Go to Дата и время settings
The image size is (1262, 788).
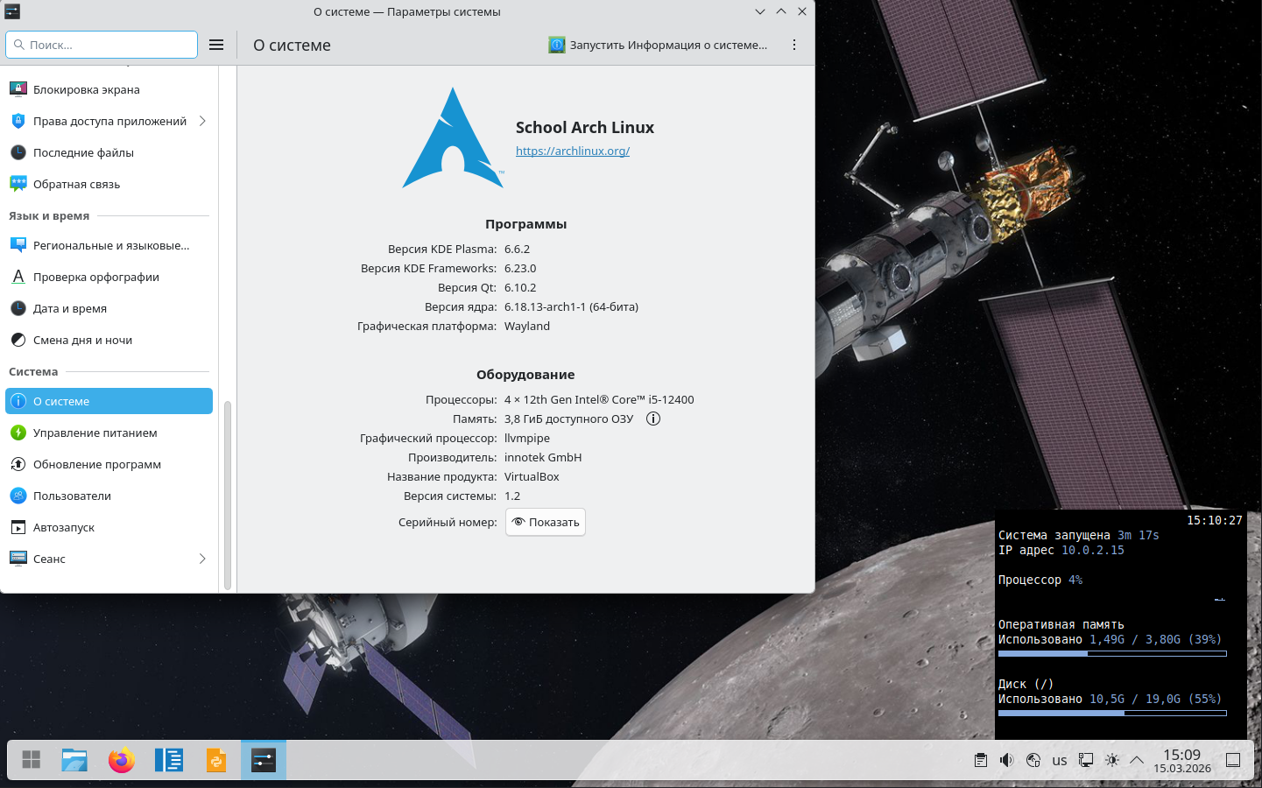109,308
